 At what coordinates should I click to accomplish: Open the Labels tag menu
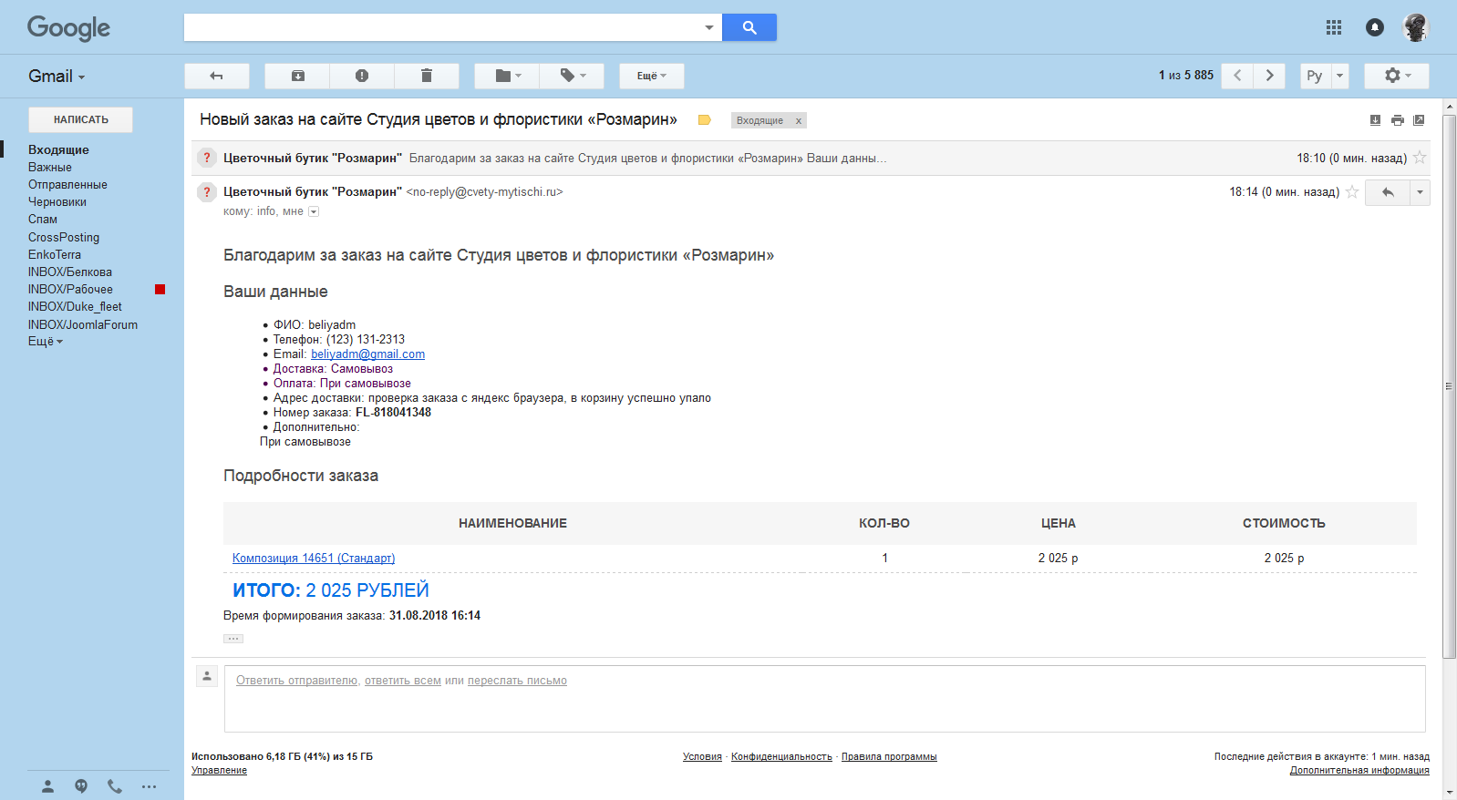click(x=572, y=76)
